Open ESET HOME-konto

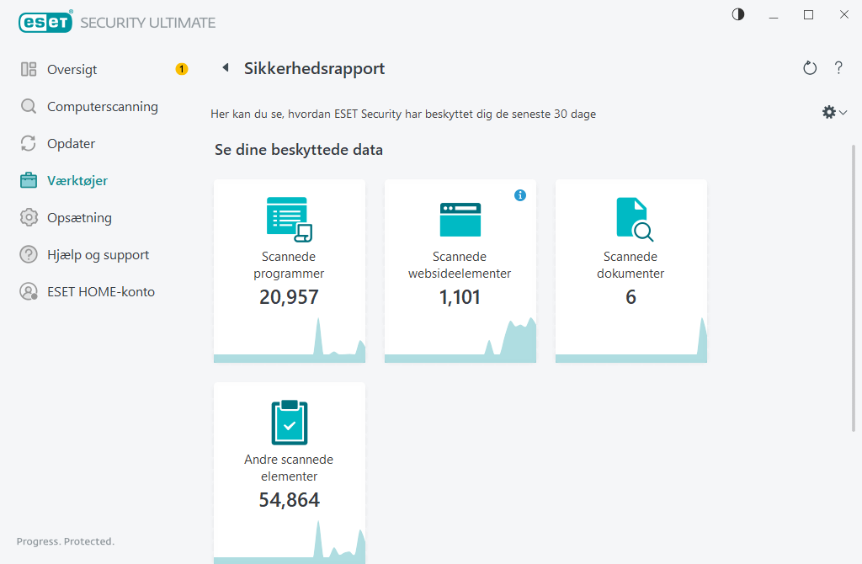pyautogui.click(x=101, y=292)
